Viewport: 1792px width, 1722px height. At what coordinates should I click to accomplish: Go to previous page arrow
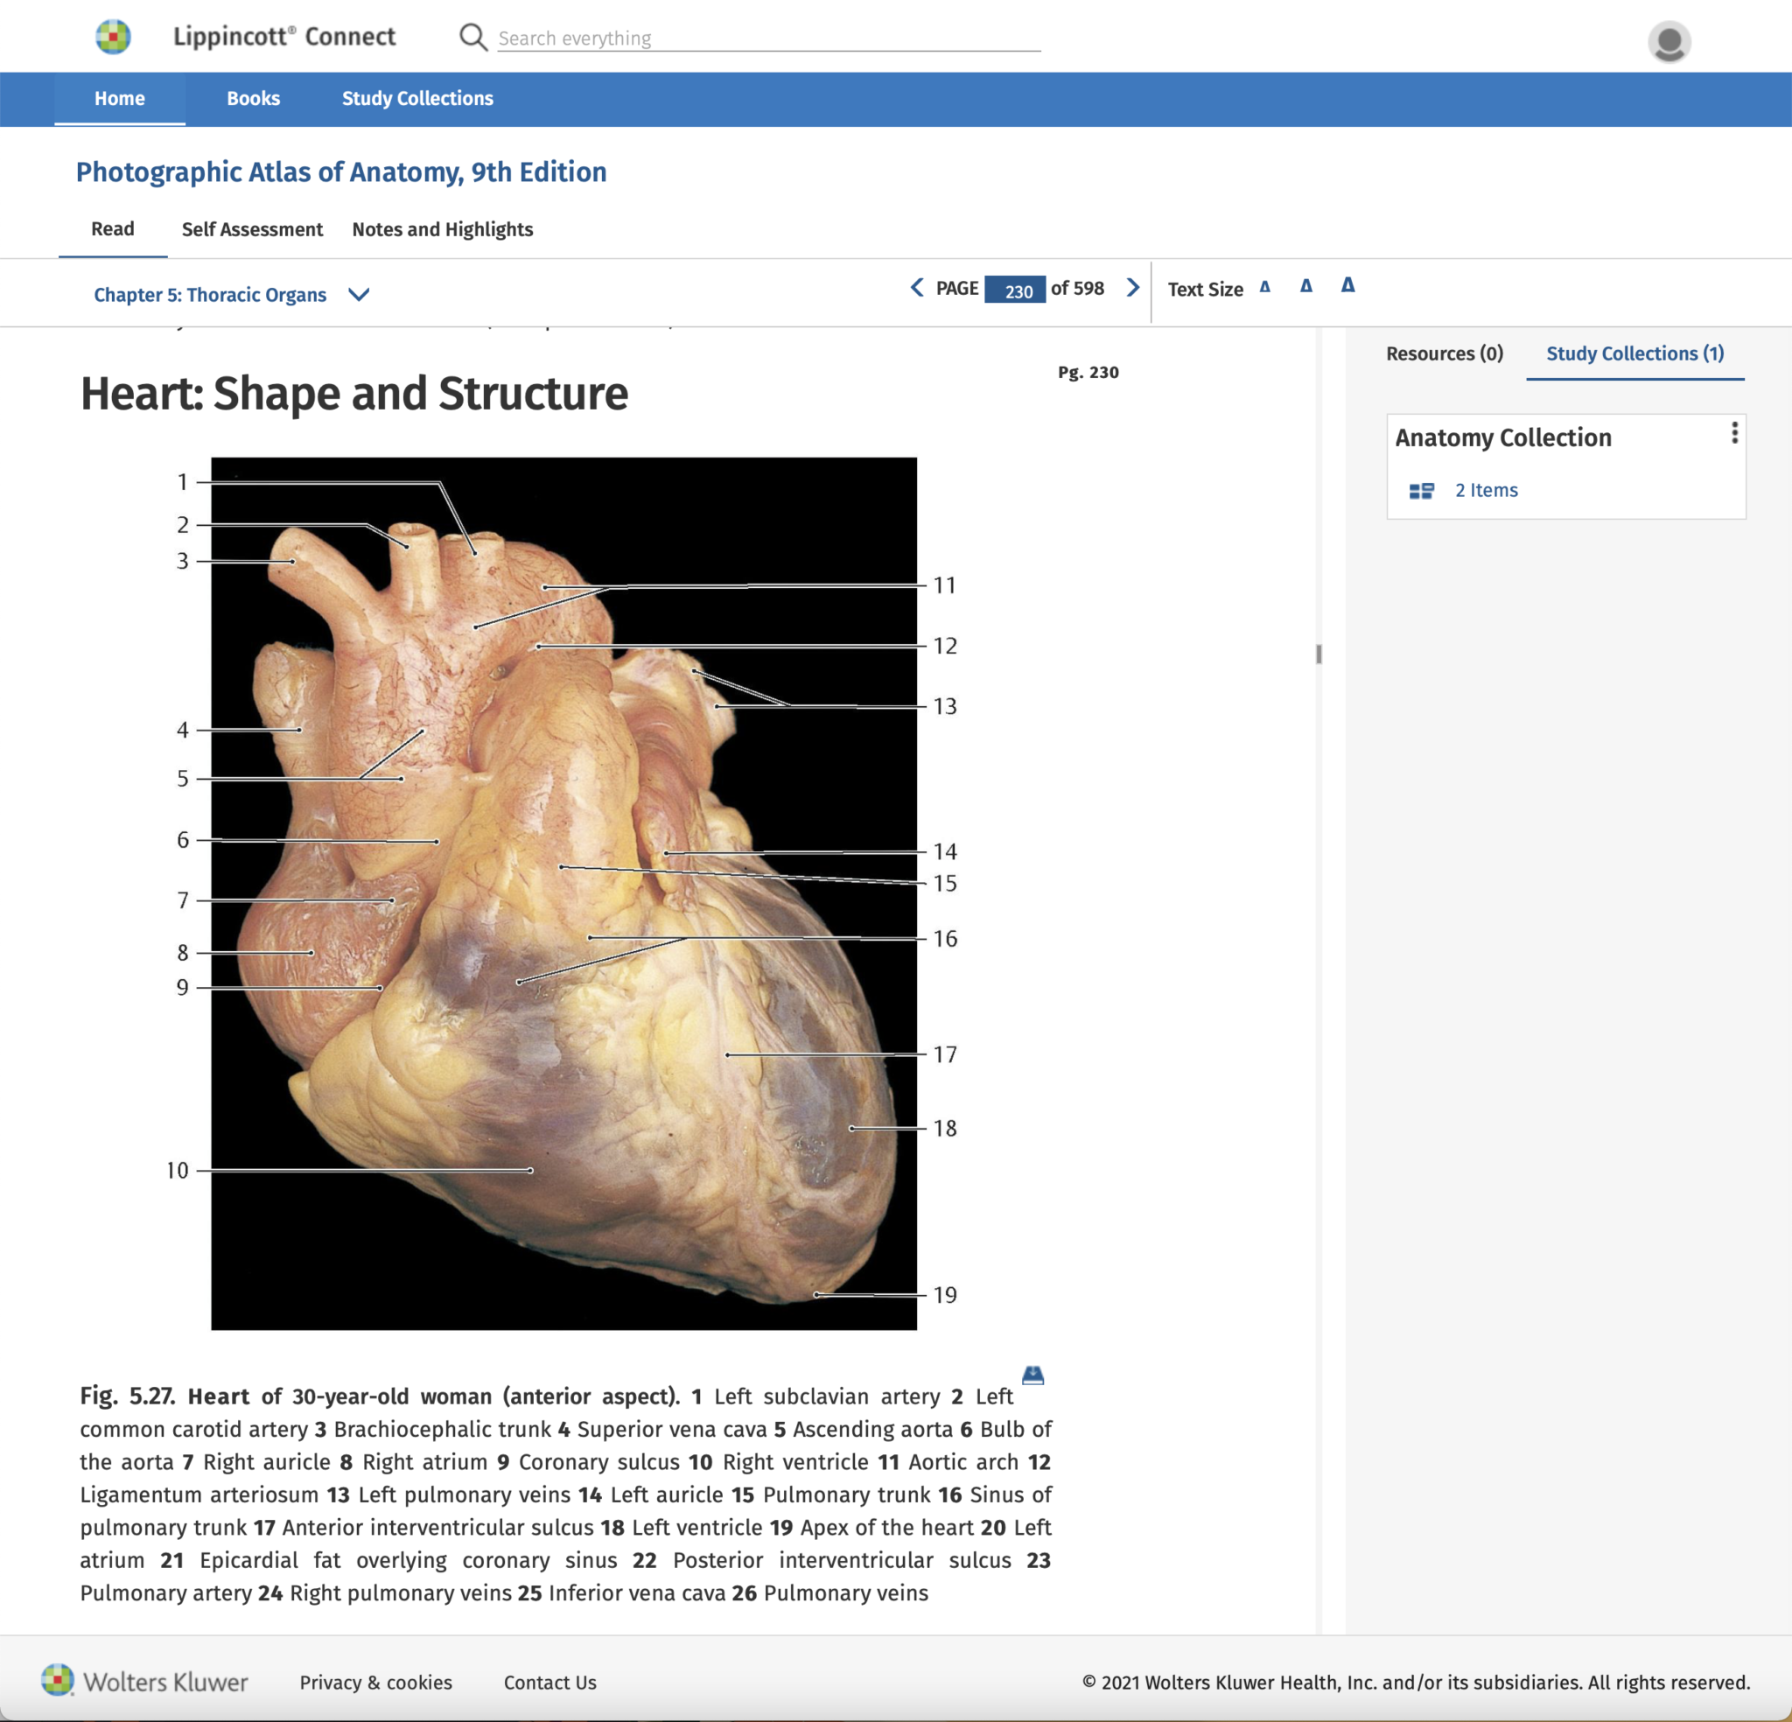pos(917,288)
